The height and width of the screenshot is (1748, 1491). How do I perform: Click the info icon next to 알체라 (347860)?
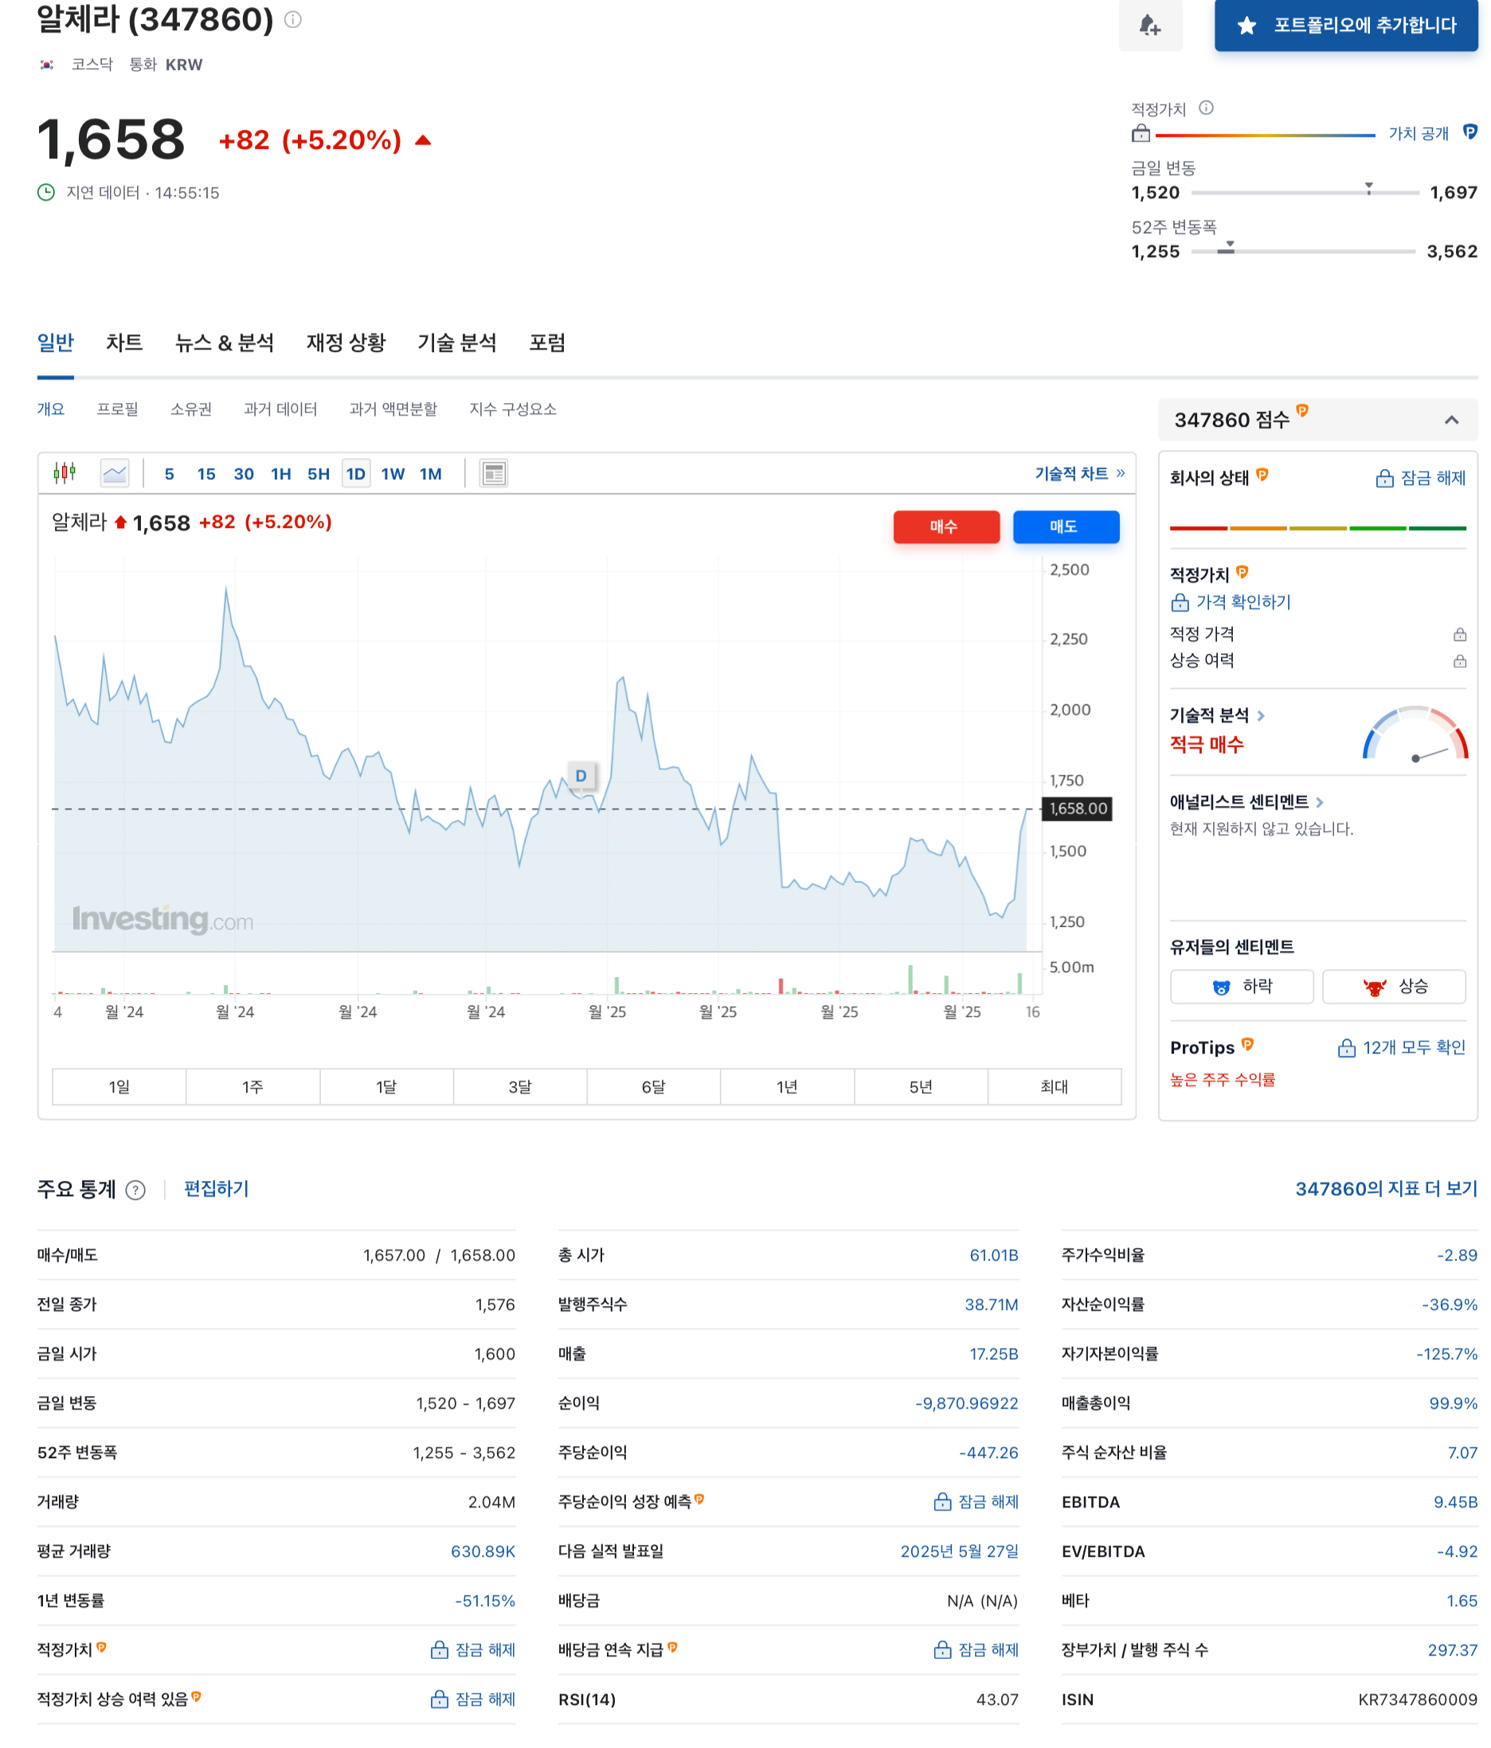[x=293, y=18]
